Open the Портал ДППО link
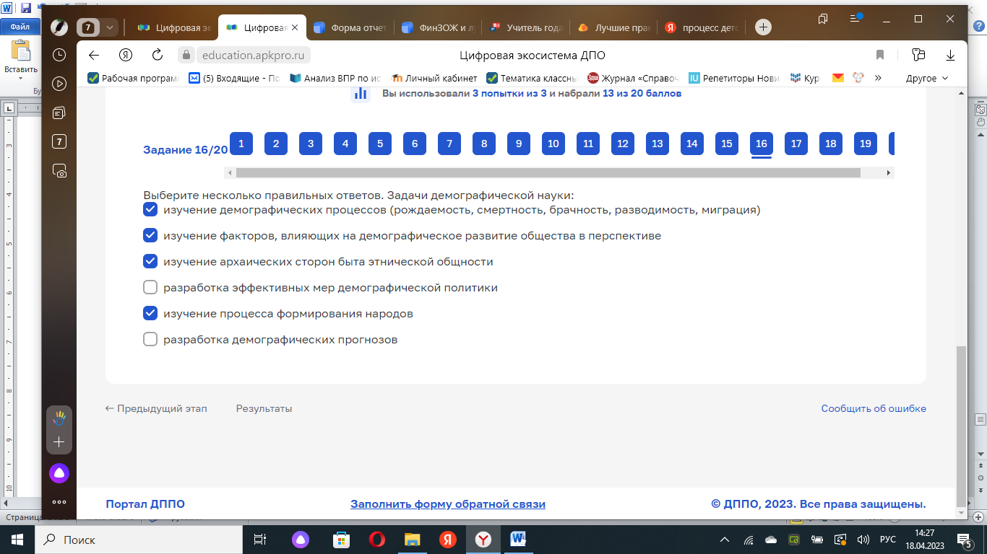Viewport: 987px width, 554px height. tap(145, 504)
